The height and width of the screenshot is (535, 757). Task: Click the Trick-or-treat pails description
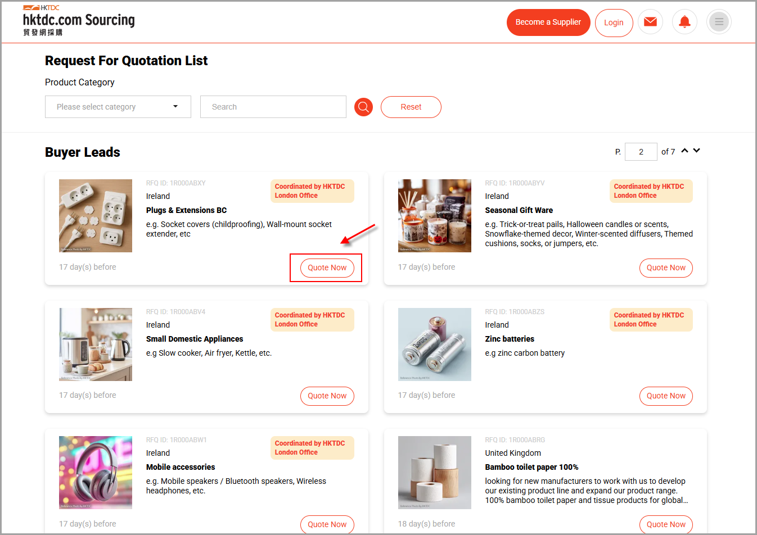589,234
